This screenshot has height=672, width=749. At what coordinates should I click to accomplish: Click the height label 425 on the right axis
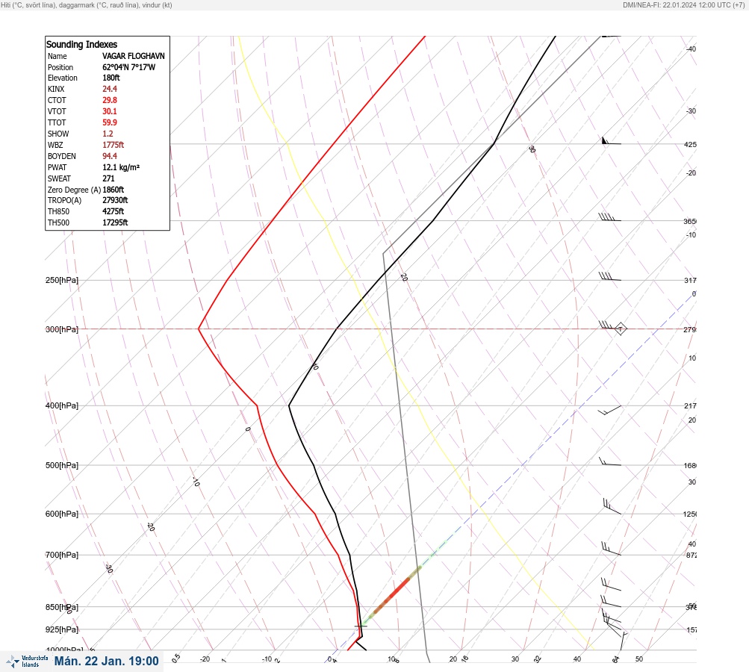(x=690, y=144)
